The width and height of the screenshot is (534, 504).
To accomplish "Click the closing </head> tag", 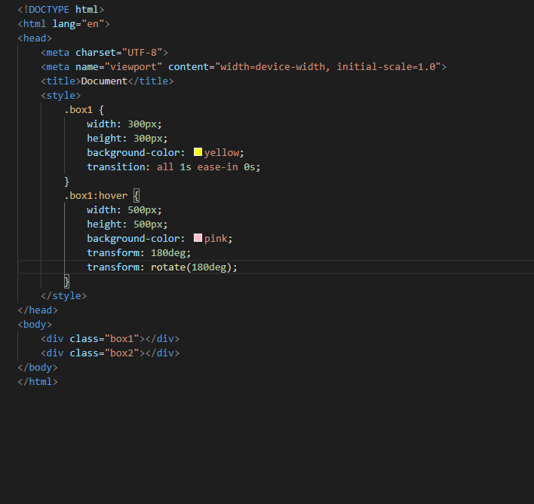I will coord(38,310).
